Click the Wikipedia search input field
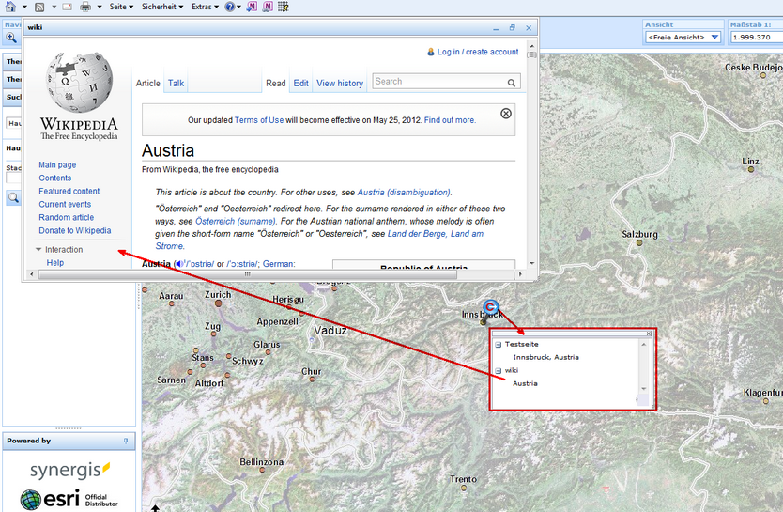The width and height of the screenshot is (783, 512). coord(438,82)
